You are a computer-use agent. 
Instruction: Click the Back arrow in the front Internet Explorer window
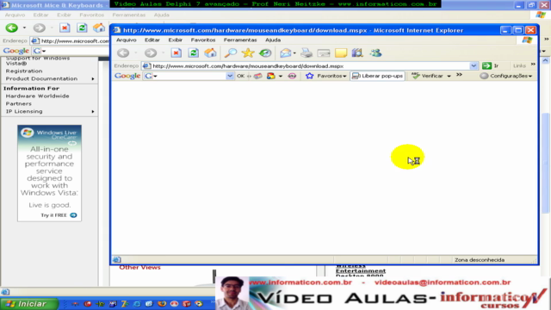(123, 53)
